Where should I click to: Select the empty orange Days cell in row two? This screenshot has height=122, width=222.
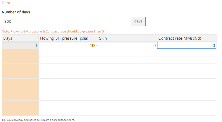20,53
